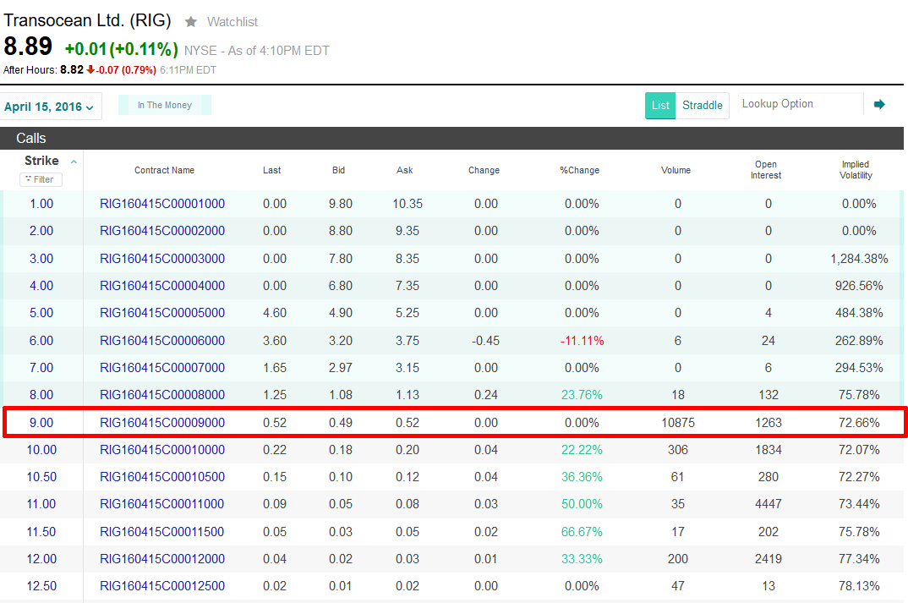The width and height of the screenshot is (908, 603).
Task: Focus the Lookup Option input field
Action: pyautogui.click(x=801, y=104)
